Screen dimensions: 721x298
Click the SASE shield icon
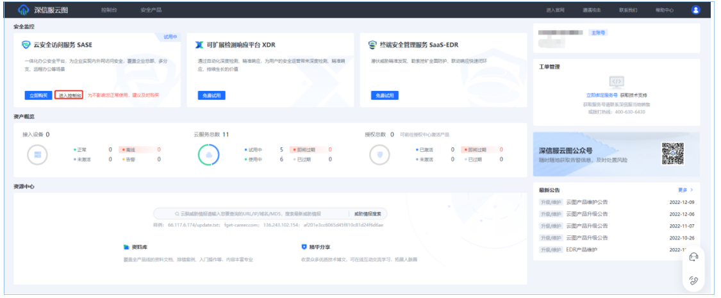[x=26, y=46]
